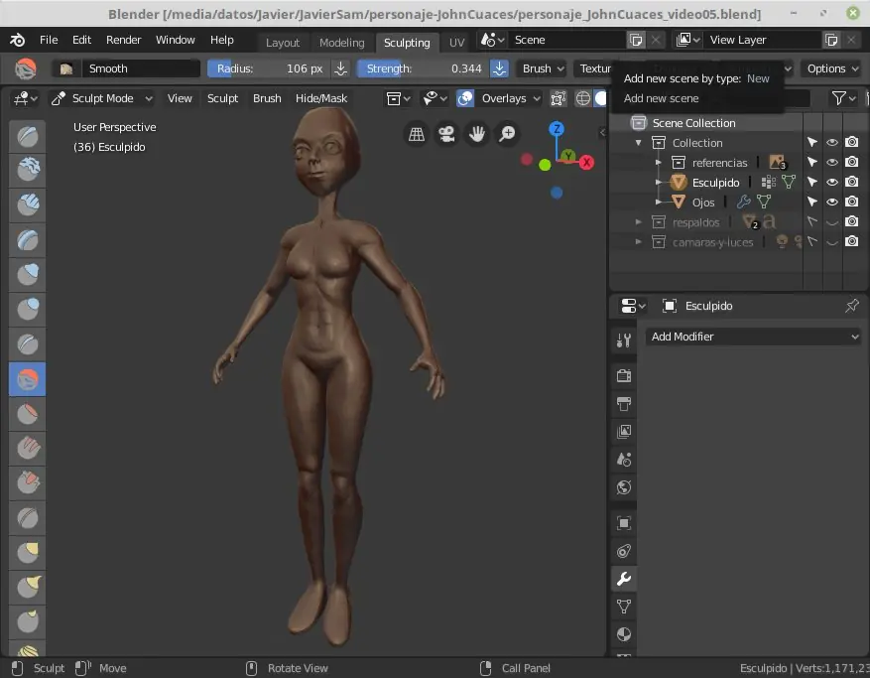Open the Material properties tab

(624, 634)
